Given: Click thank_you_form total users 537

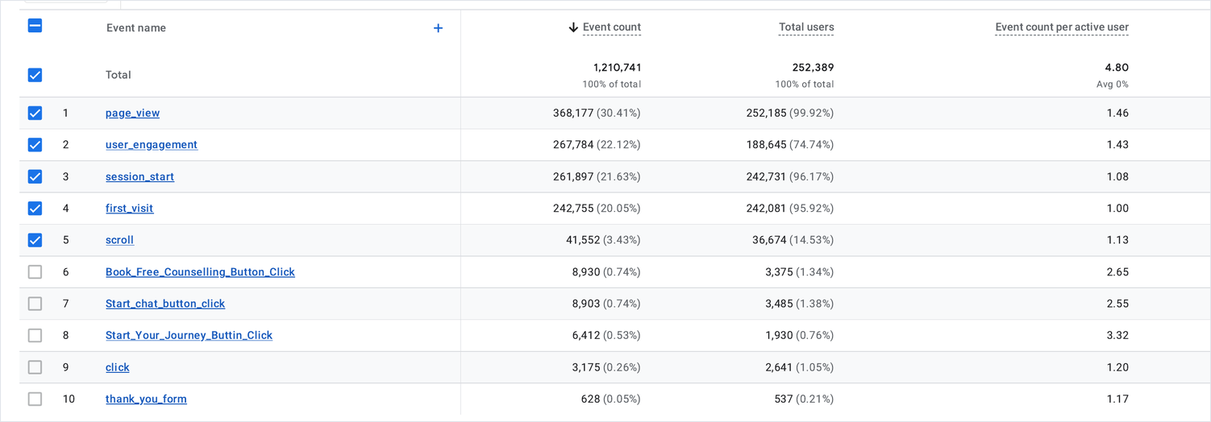Looking at the screenshot, I should tap(784, 399).
